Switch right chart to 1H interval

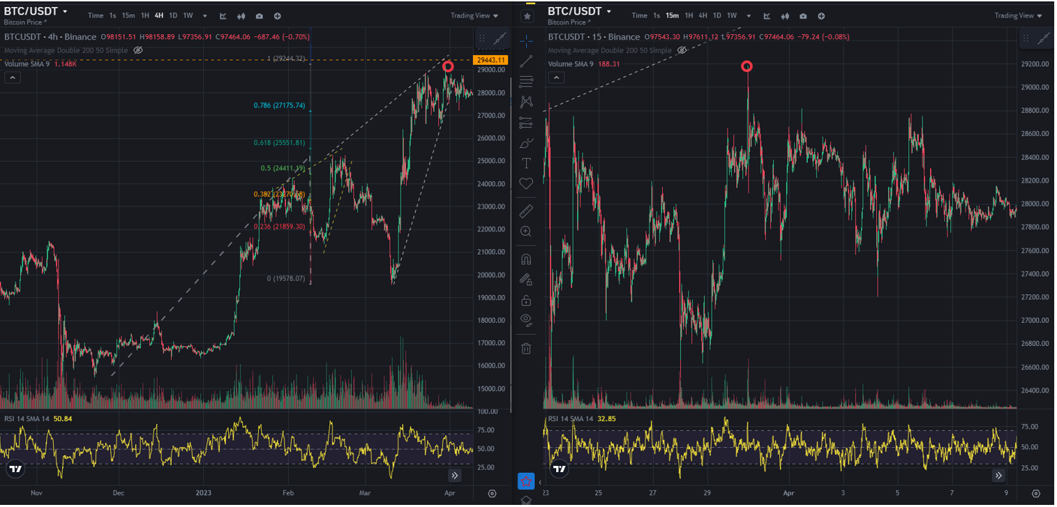(689, 15)
